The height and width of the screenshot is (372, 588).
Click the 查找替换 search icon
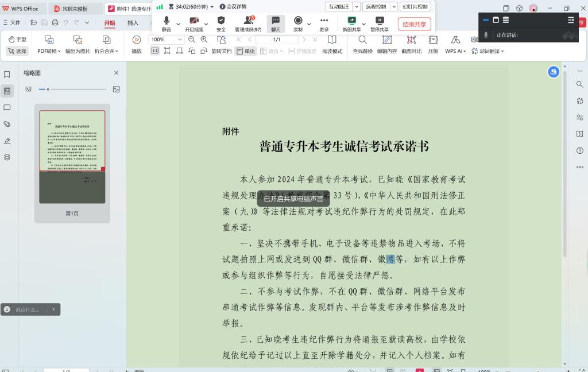pos(362,44)
